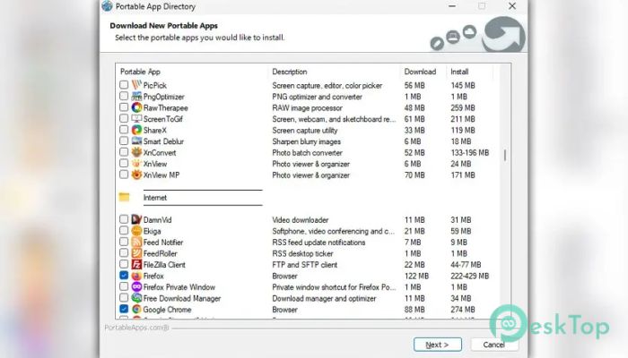This screenshot has width=628, height=358.
Task: Tick the PicPick checkbox
Action: 124,85
